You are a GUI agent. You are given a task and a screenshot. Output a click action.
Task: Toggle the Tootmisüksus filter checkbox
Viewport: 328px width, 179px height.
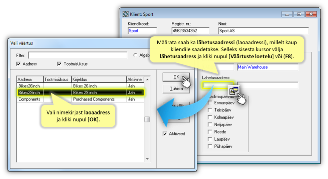(59, 64)
